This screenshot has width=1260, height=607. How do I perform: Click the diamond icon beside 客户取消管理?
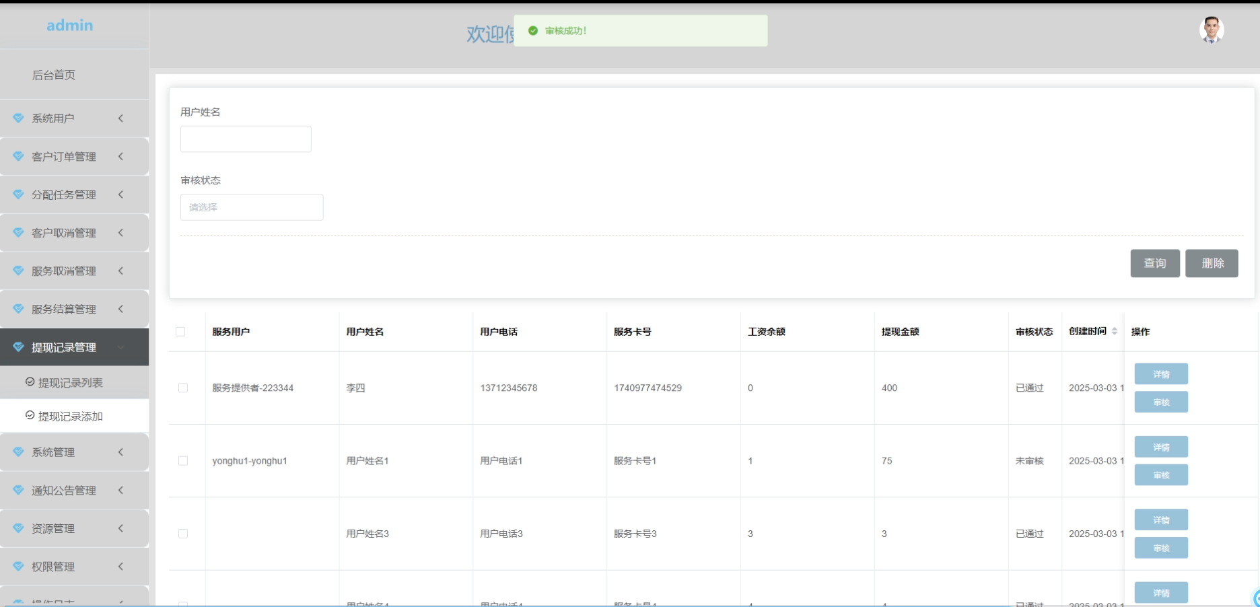point(18,232)
